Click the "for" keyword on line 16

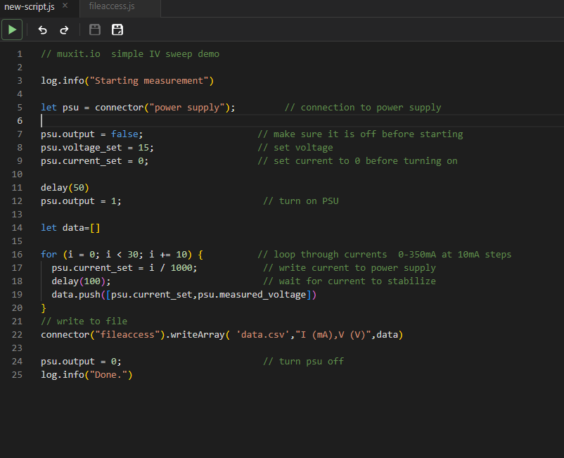coord(49,255)
